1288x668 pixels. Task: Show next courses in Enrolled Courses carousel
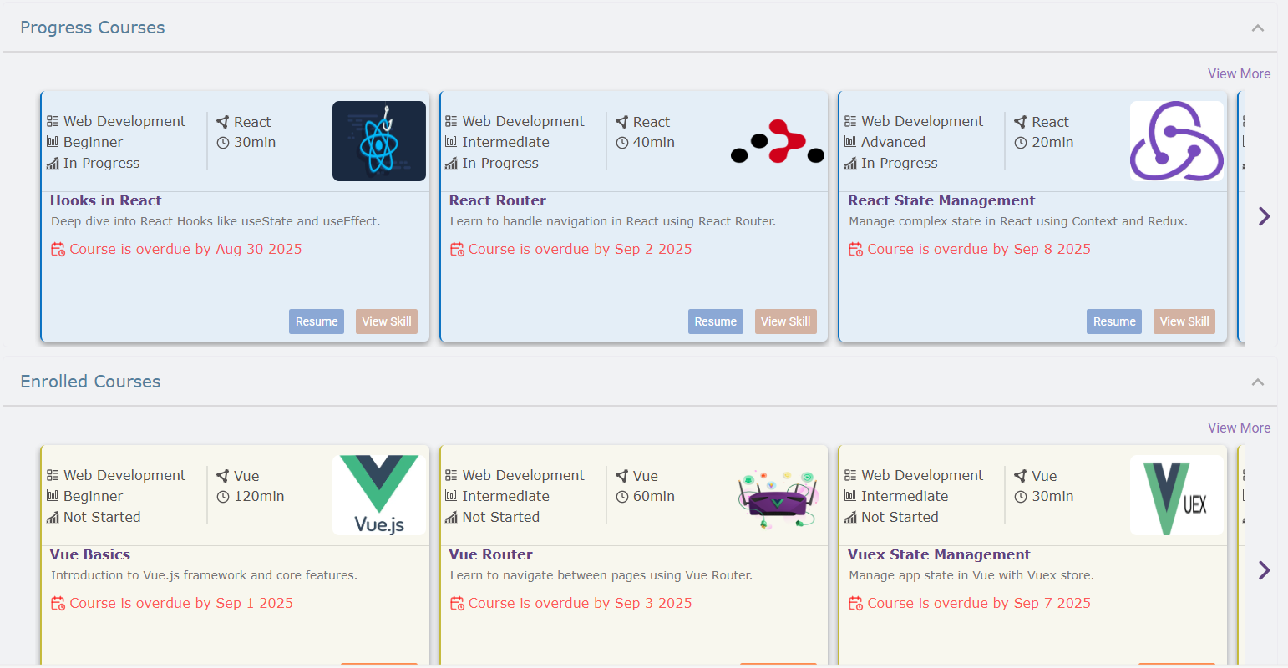pos(1264,570)
